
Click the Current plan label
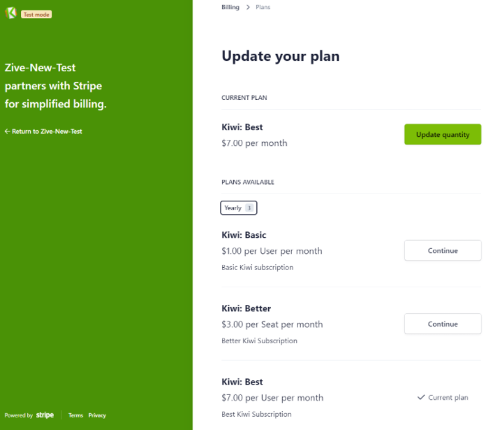pyautogui.click(x=448, y=398)
